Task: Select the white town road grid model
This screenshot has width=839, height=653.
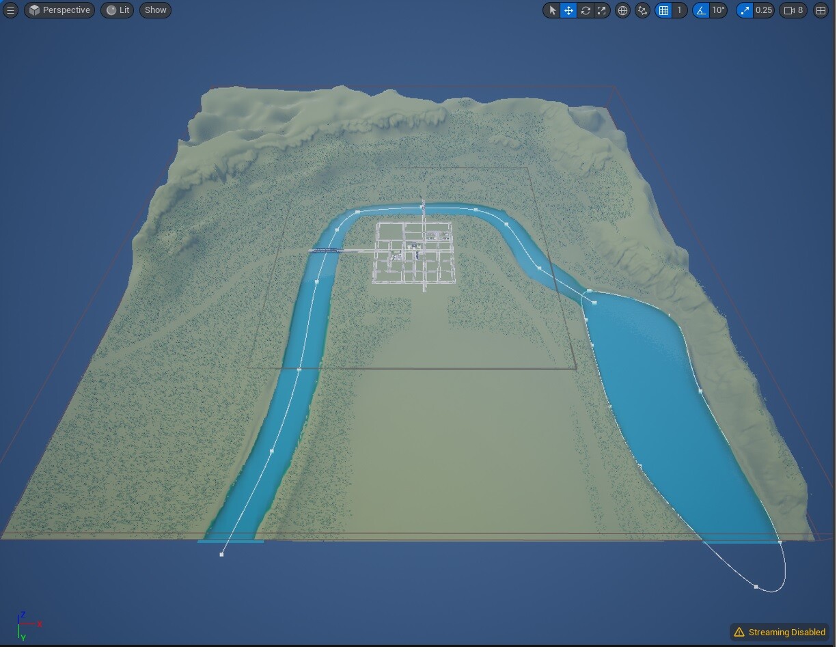Action: pos(414,253)
